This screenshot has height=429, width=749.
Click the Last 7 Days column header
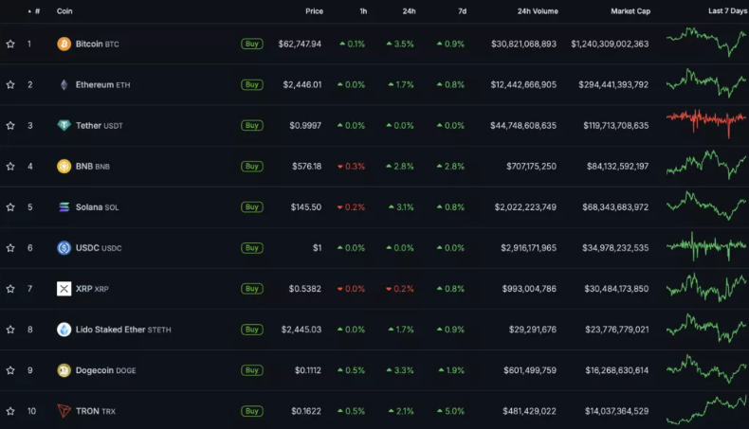tap(728, 11)
